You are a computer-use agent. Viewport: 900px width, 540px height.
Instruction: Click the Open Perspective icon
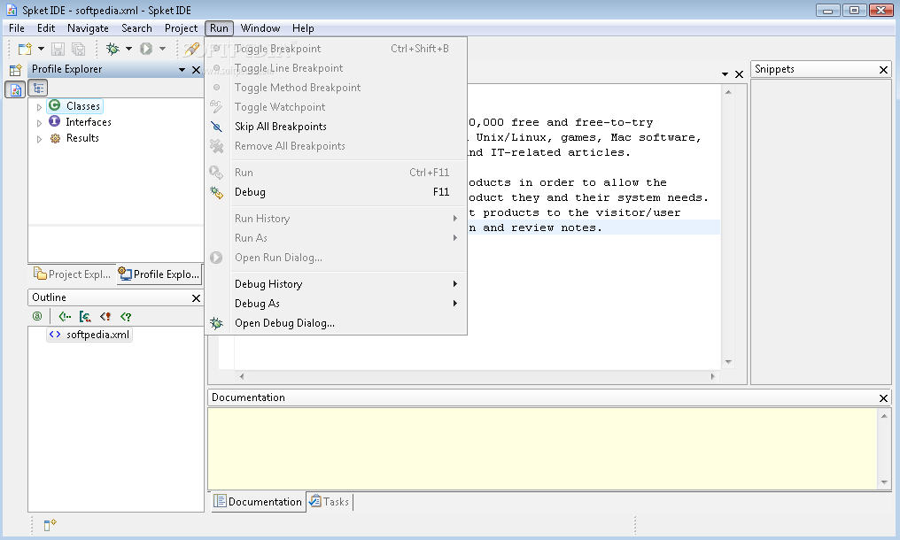[x=15, y=70]
